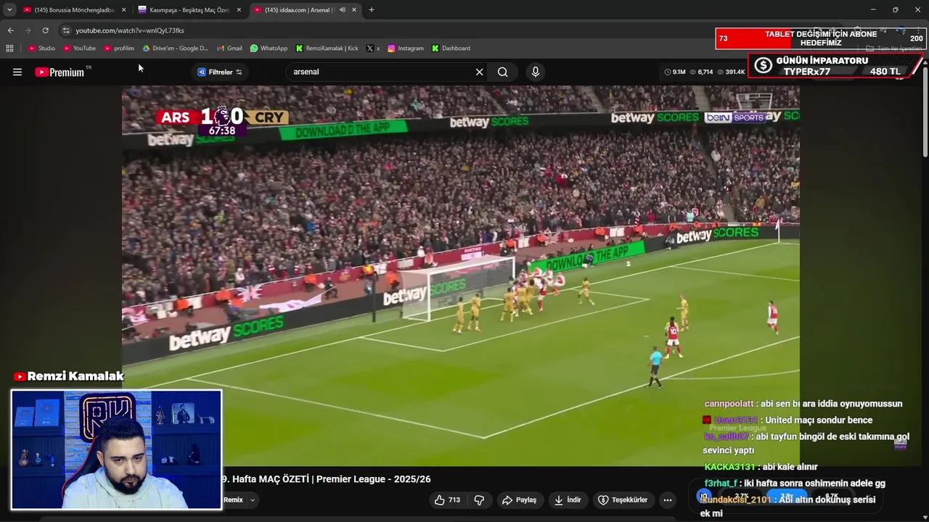Image resolution: width=929 pixels, height=522 pixels.
Task: Open the Studio bookmark
Action: tap(41, 49)
